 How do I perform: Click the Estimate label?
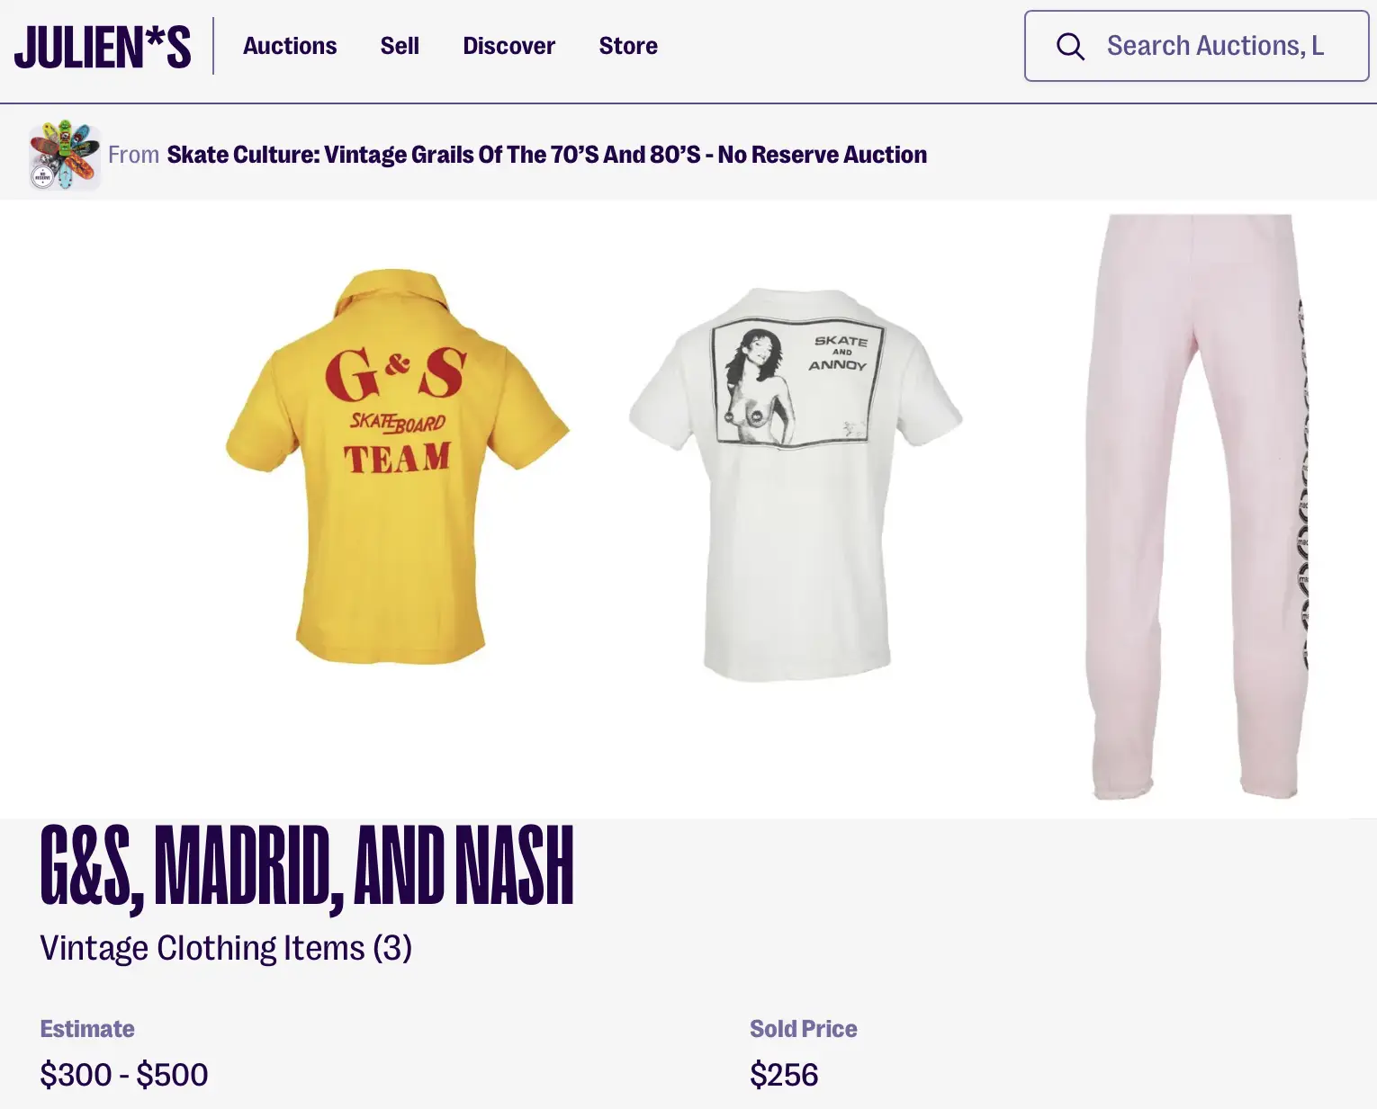(87, 1029)
